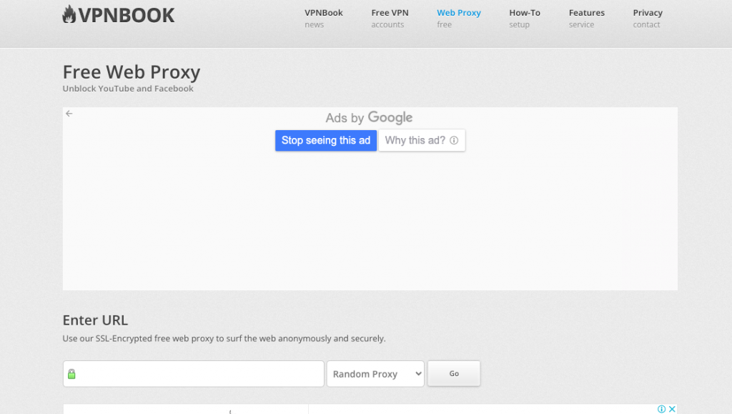Click the Go button
This screenshot has height=414, width=732.
(x=454, y=373)
